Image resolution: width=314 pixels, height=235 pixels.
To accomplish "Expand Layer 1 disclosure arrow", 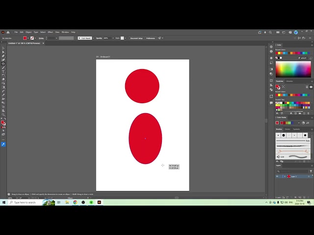I will coord(285,176).
